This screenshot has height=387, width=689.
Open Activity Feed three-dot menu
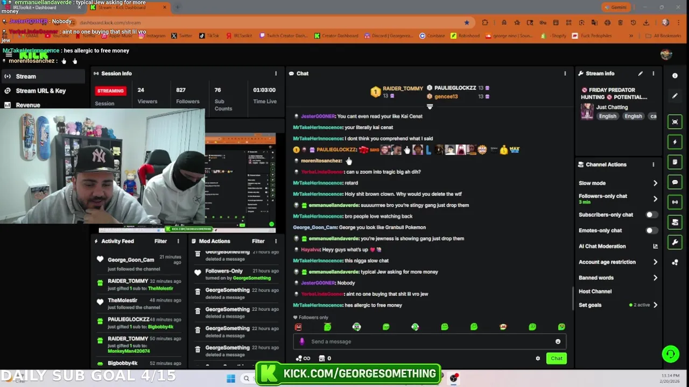[178, 241]
